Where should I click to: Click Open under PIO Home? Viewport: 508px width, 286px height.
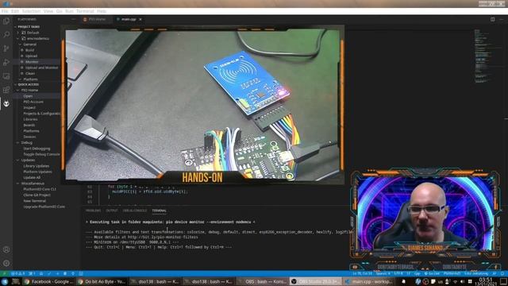(28, 96)
